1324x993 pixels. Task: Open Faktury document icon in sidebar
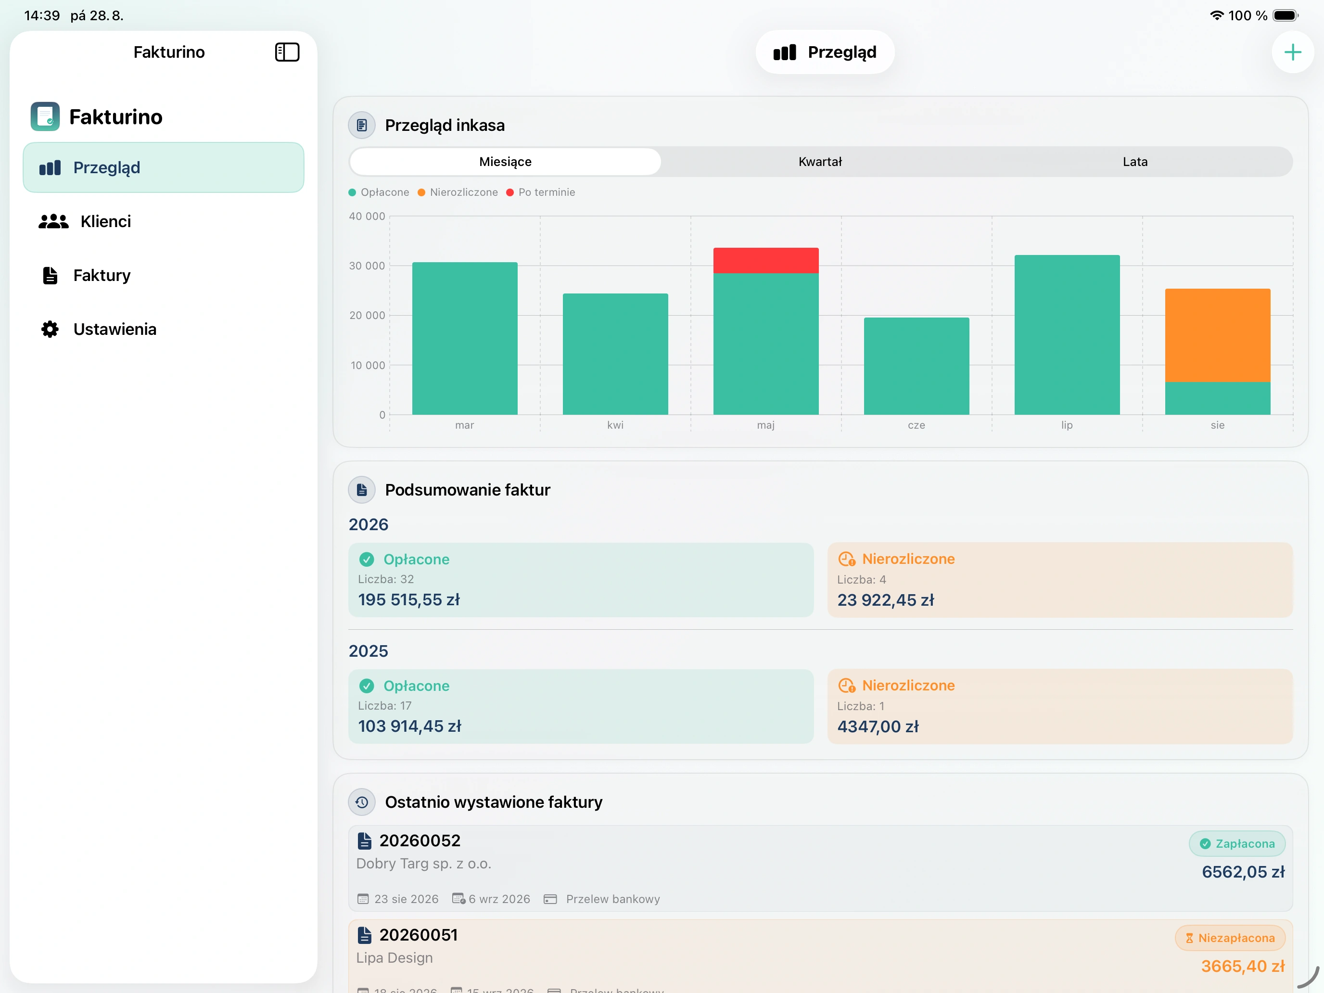(51, 275)
